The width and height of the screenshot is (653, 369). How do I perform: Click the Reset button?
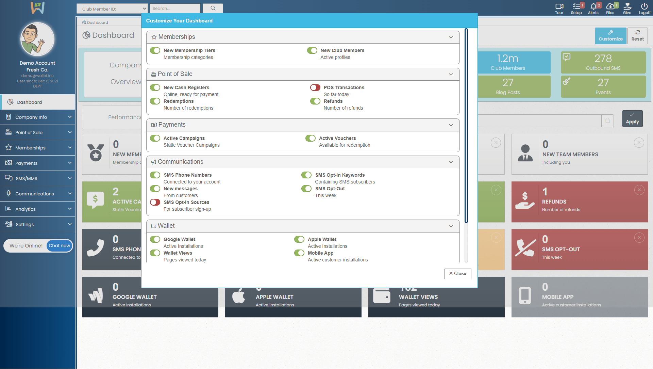[x=637, y=36]
